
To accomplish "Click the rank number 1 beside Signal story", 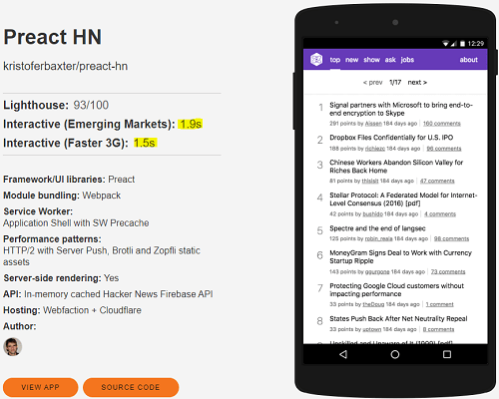I will pos(320,107).
